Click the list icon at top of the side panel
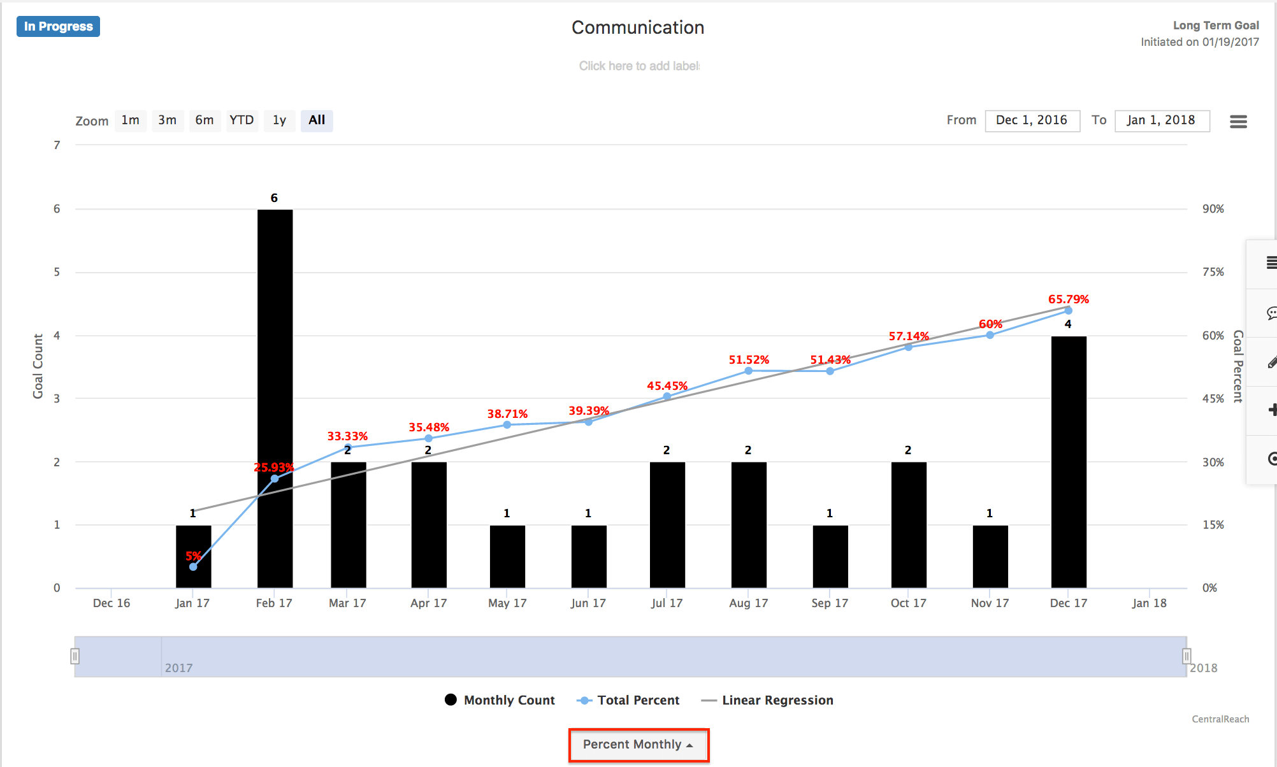1277x767 pixels. (x=1271, y=262)
